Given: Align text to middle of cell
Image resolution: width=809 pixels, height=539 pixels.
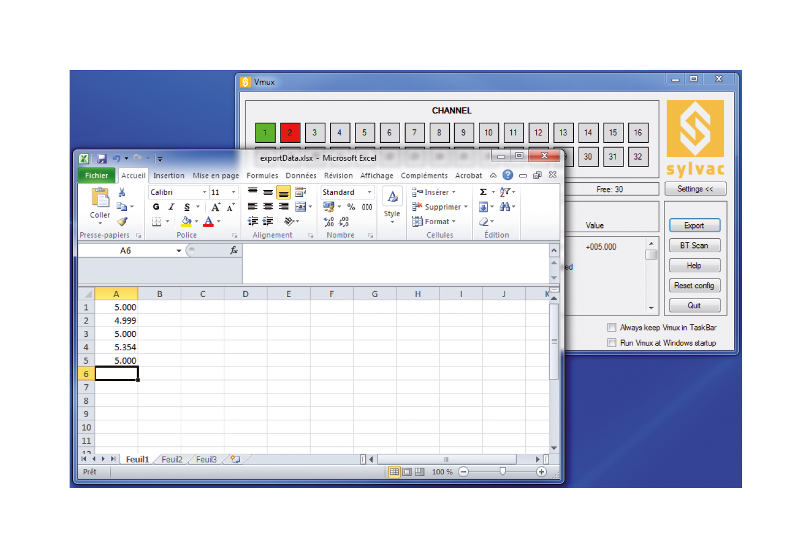Looking at the screenshot, I should coord(268,192).
